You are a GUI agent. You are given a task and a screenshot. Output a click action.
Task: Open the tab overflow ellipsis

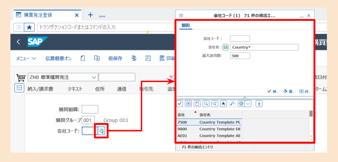(102, 16)
